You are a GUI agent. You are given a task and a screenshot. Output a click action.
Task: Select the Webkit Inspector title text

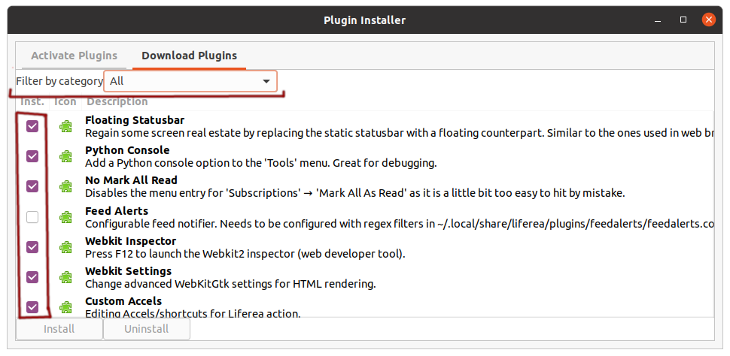(131, 241)
